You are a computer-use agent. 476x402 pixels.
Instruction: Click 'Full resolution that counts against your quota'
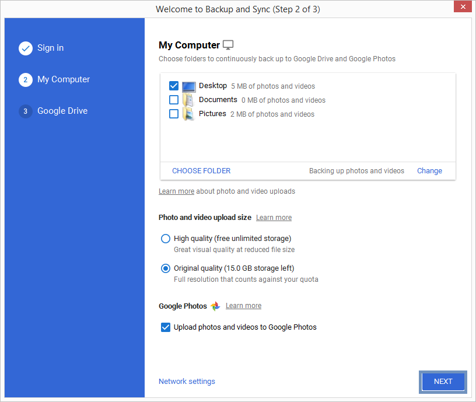coord(246,279)
